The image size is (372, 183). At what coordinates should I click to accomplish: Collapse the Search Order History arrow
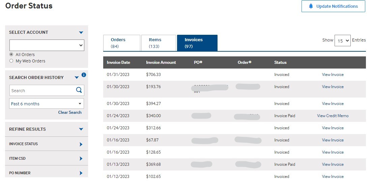(77, 78)
